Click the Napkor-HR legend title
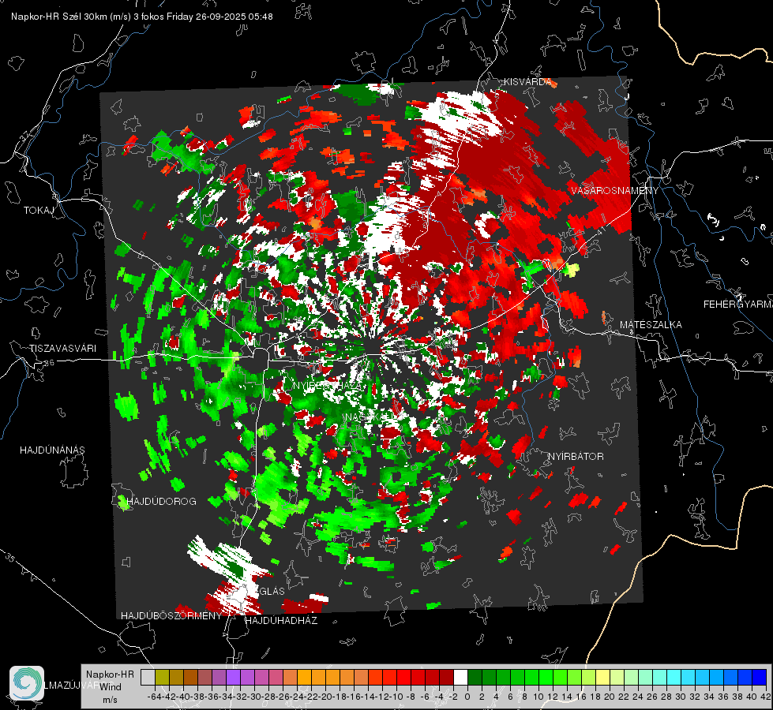 (110, 674)
